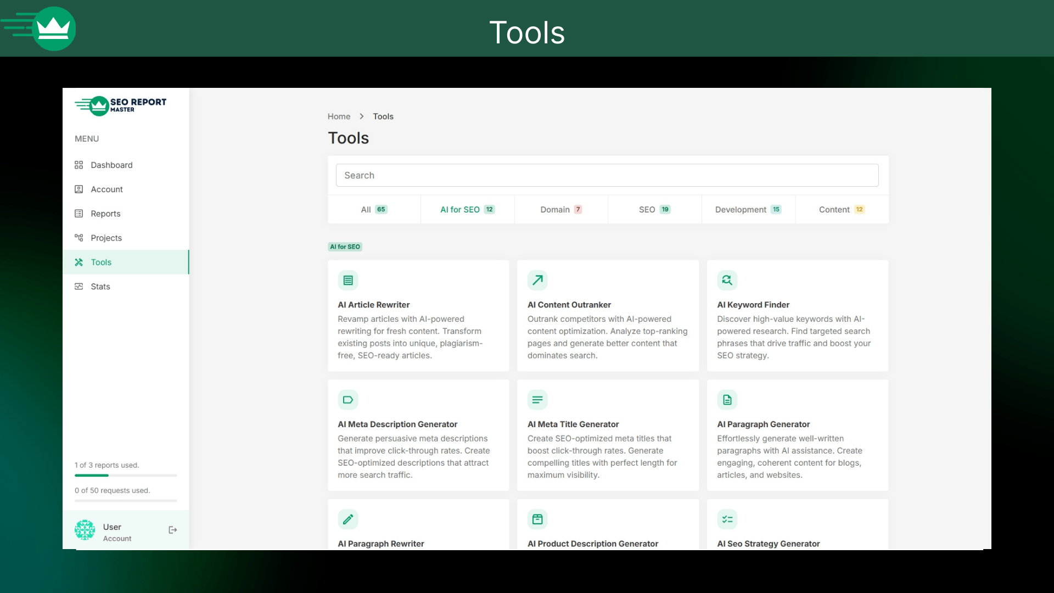
Task: Click the AI Paragraph Rewriter pencil icon
Action: tap(348, 519)
